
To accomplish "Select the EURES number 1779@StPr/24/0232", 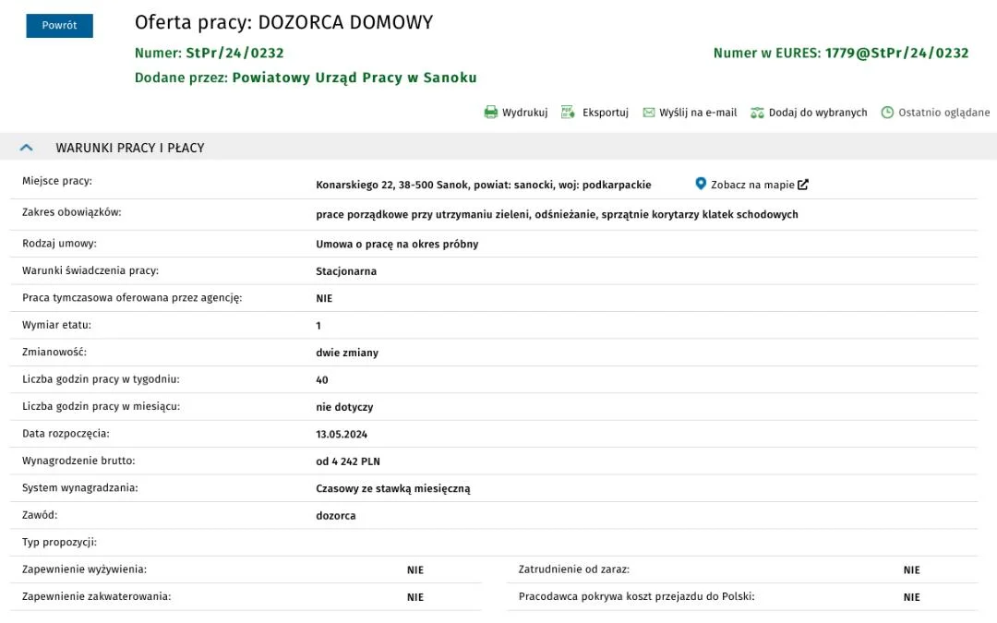I will pos(896,53).
